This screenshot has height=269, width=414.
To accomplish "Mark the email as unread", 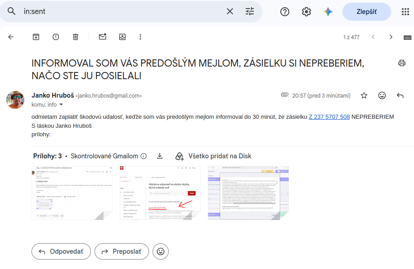I will (103, 37).
